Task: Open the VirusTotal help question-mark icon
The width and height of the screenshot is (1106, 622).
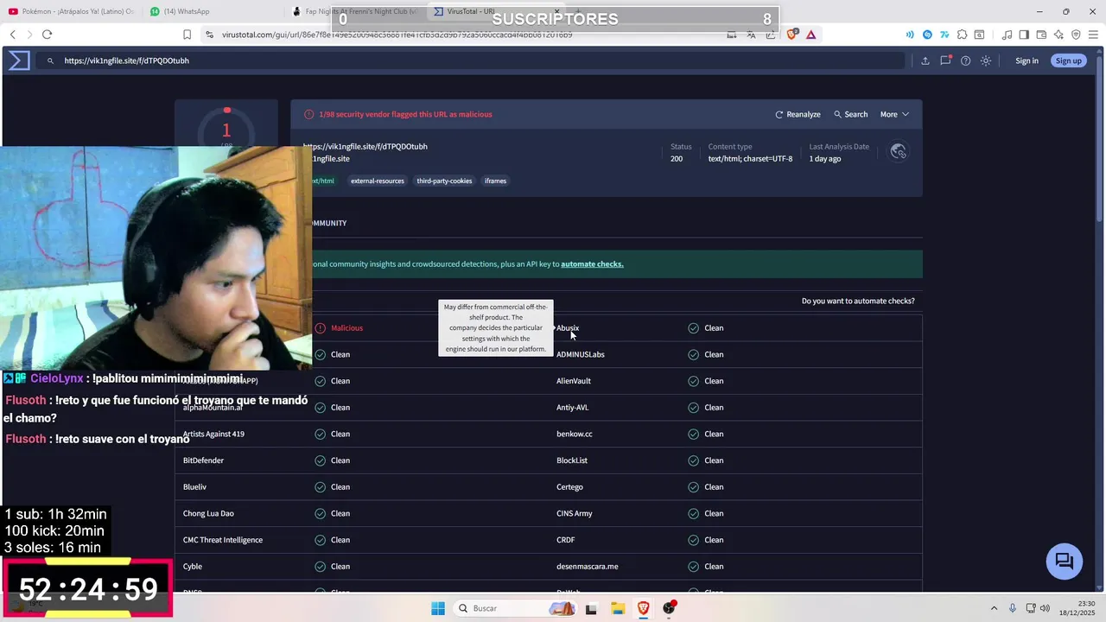Action: pos(965,60)
